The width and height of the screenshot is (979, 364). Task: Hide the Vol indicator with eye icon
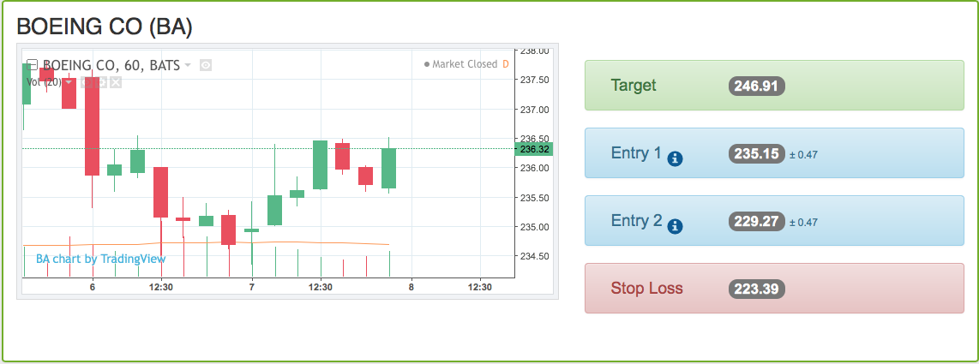tap(87, 82)
